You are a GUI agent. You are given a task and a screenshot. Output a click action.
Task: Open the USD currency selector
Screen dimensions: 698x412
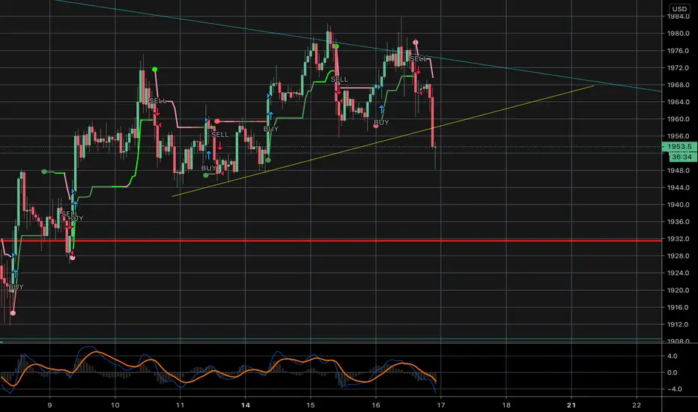click(x=679, y=9)
